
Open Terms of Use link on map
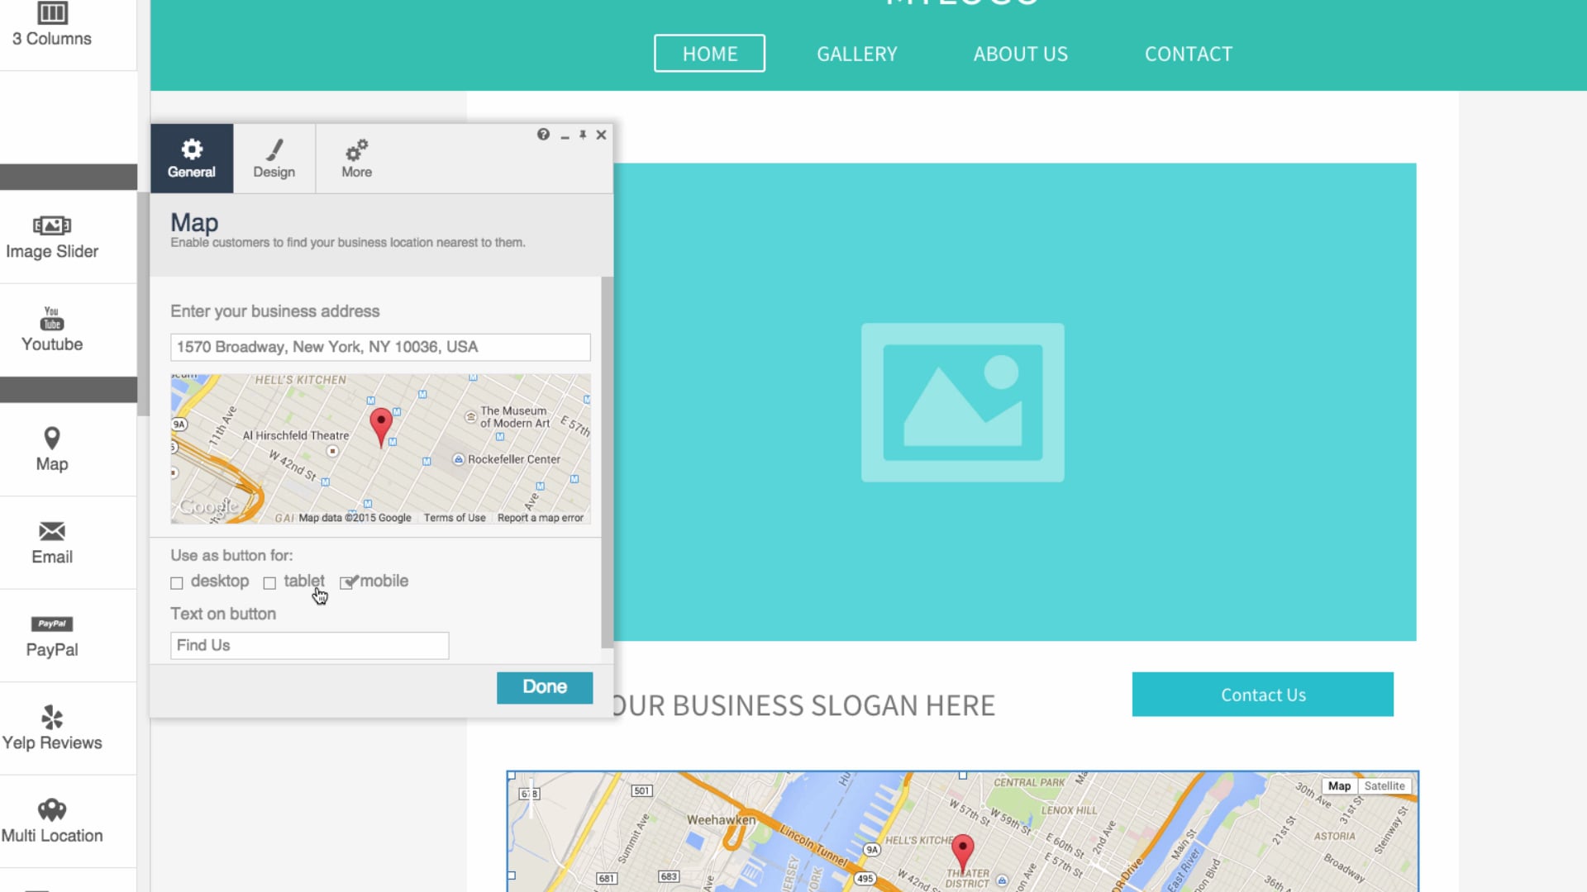455,518
